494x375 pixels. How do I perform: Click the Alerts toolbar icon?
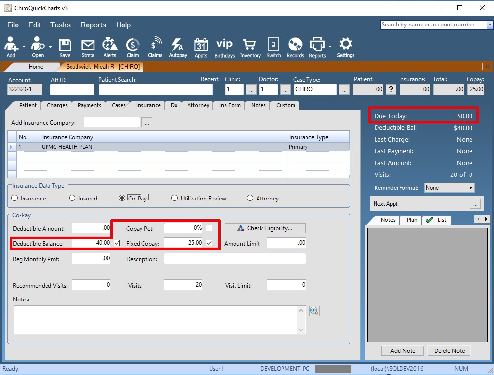[x=110, y=48]
